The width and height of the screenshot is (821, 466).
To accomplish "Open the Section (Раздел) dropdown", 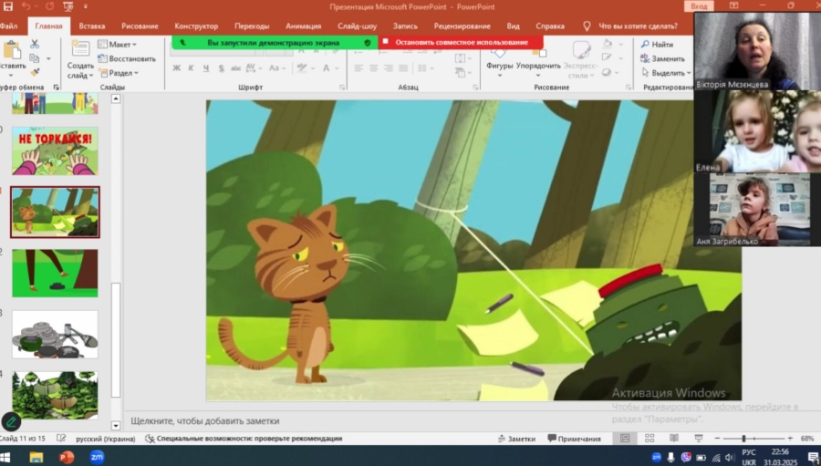I will coord(120,73).
